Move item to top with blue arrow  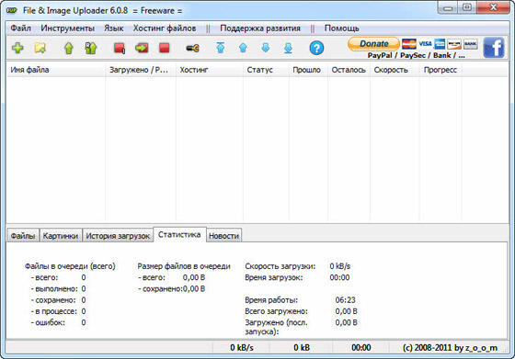pos(221,48)
